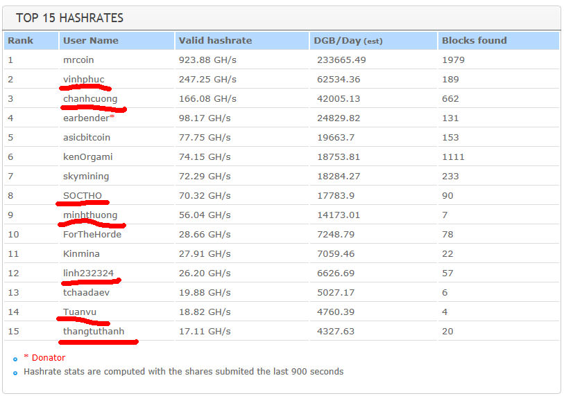Select user name Kinmina

click(81, 254)
